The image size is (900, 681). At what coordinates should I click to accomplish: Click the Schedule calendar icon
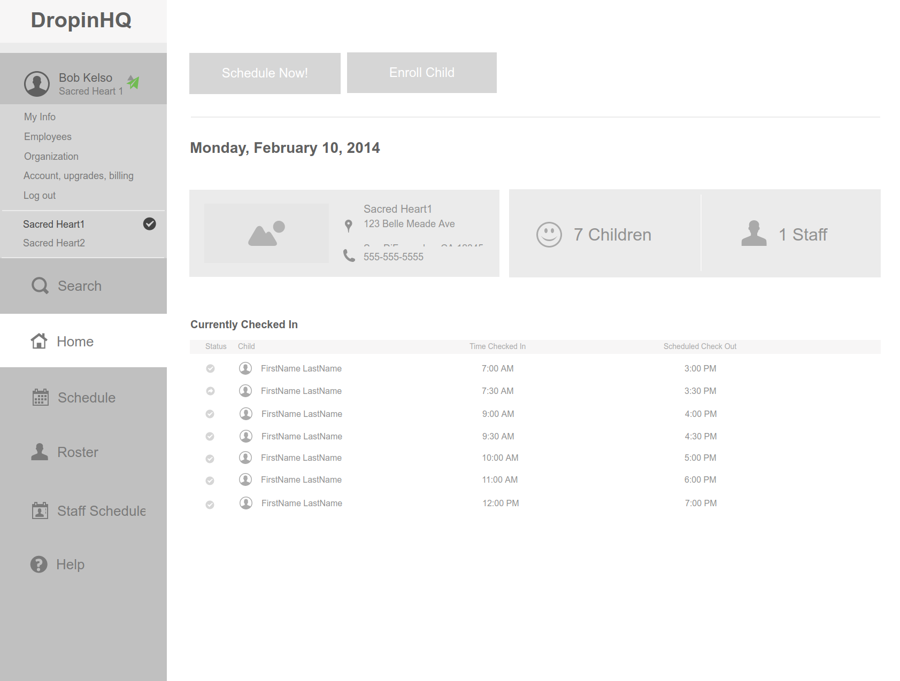(41, 397)
